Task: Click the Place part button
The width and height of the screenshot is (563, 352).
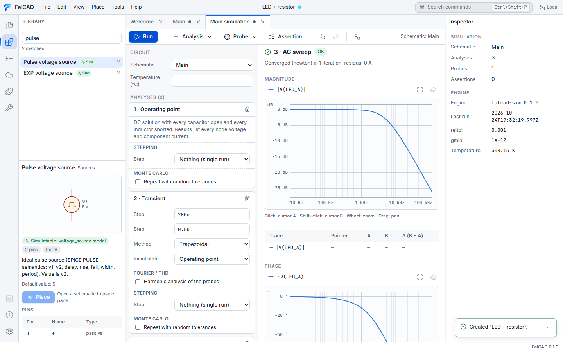Action: point(38,297)
